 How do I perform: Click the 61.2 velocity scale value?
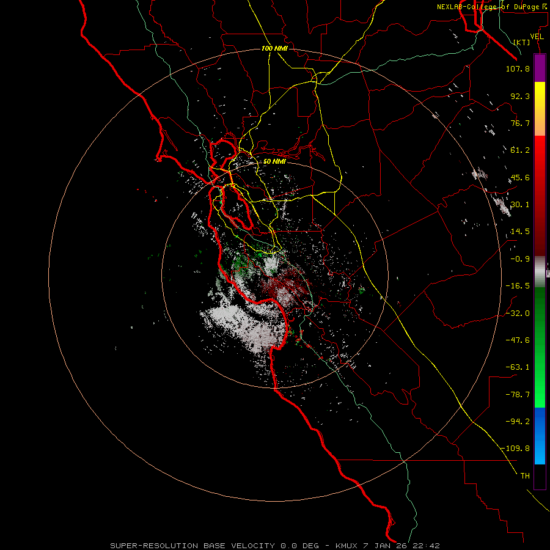coord(520,150)
